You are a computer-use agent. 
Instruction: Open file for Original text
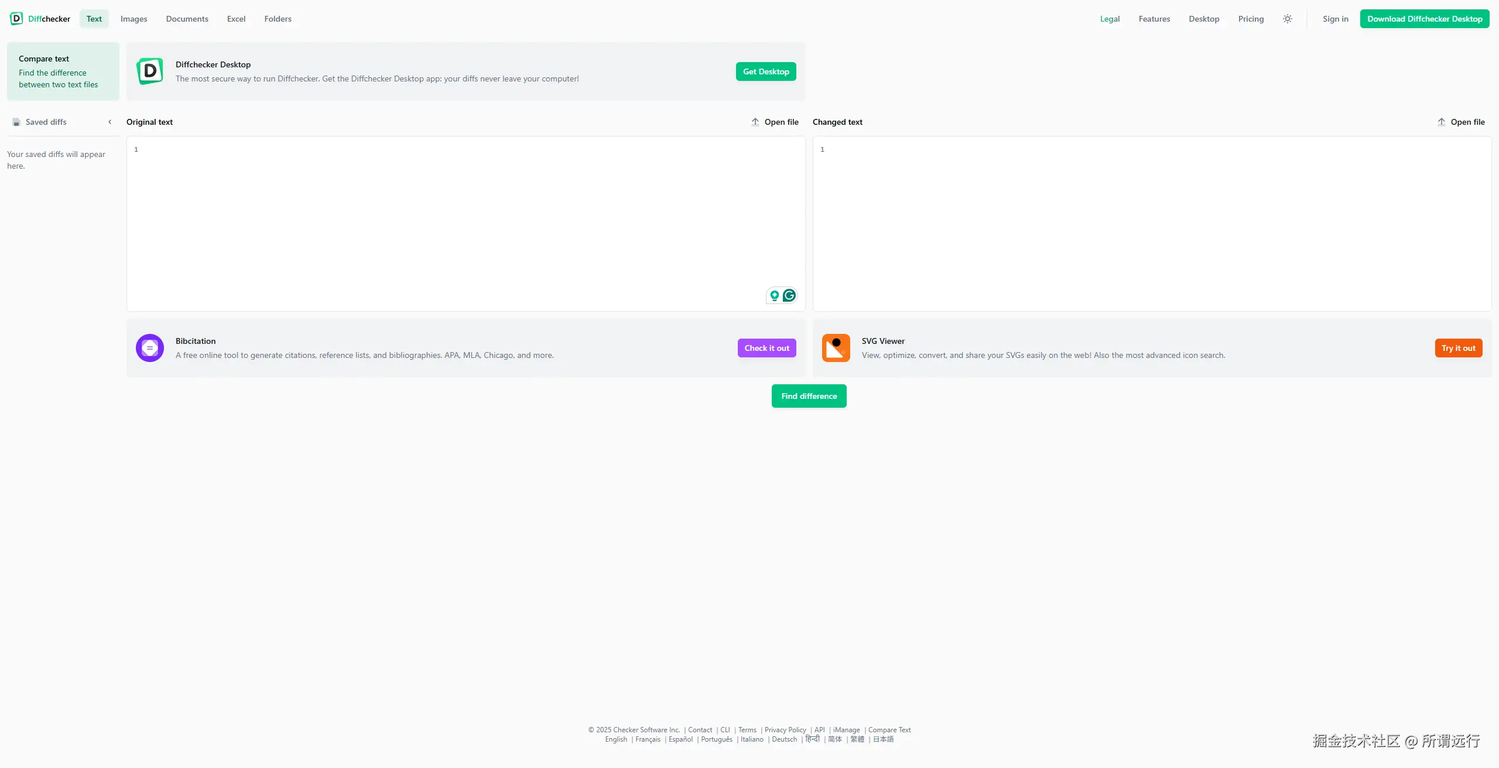click(781, 122)
